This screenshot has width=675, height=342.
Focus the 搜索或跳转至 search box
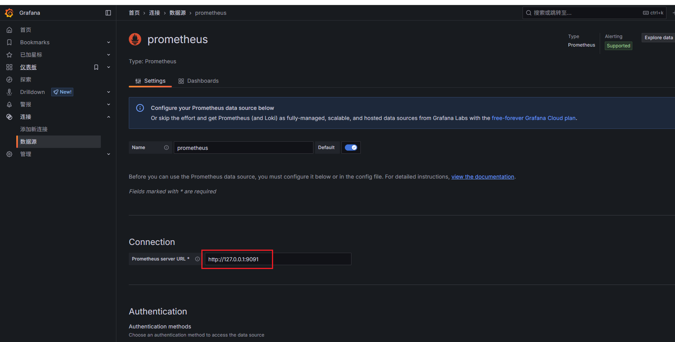point(595,13)
